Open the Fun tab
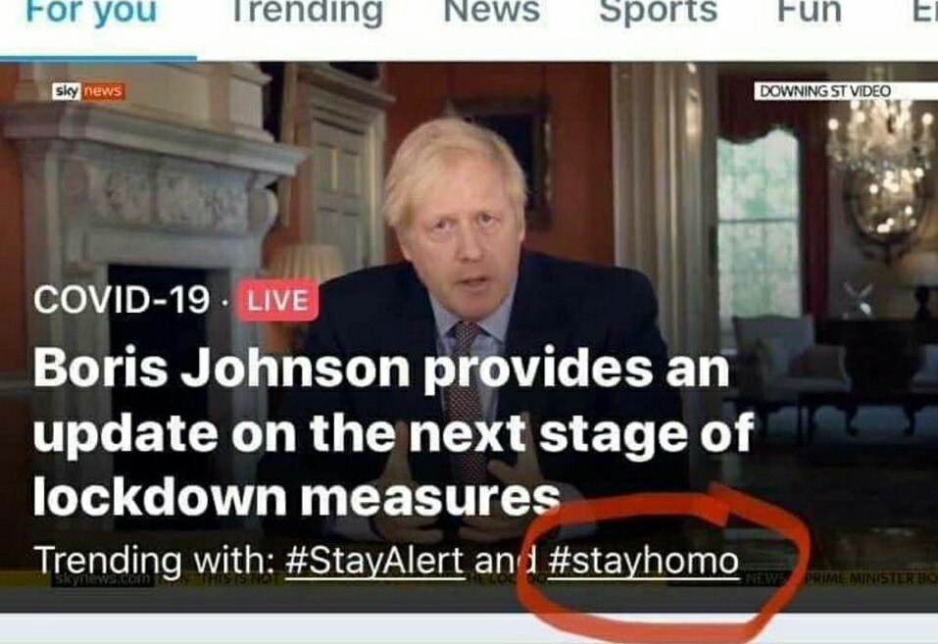The image size is (938, 644). 809,10
